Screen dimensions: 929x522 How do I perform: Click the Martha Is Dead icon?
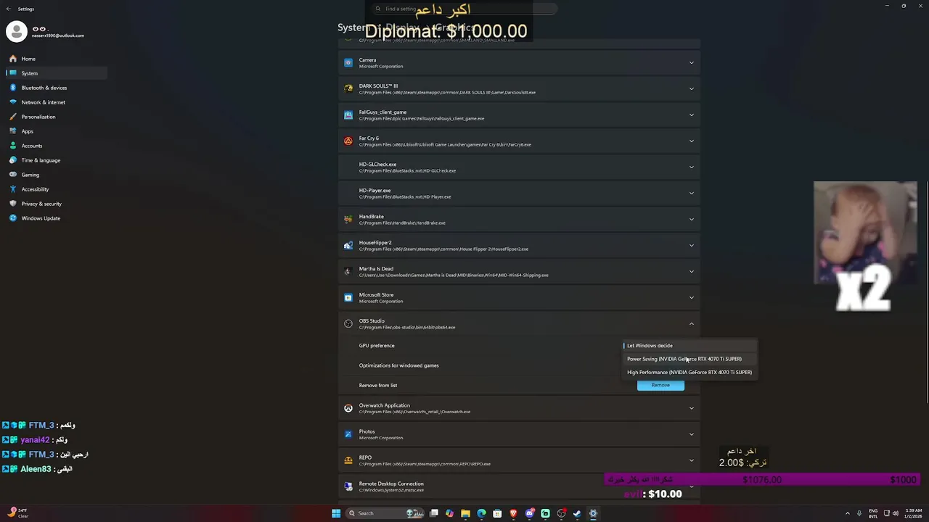pyautogui.click(x=348, y=272)
